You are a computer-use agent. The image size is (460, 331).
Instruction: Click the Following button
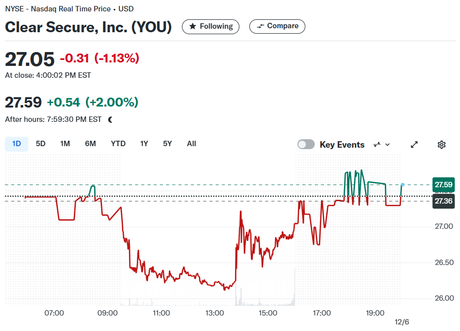(211, 27)
